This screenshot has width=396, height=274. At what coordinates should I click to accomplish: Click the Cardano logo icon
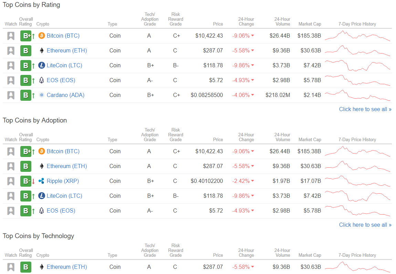[42, 95]
